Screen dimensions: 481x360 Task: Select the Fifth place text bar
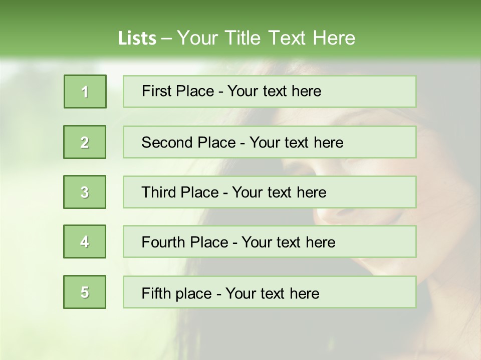[x=270, y=292]
